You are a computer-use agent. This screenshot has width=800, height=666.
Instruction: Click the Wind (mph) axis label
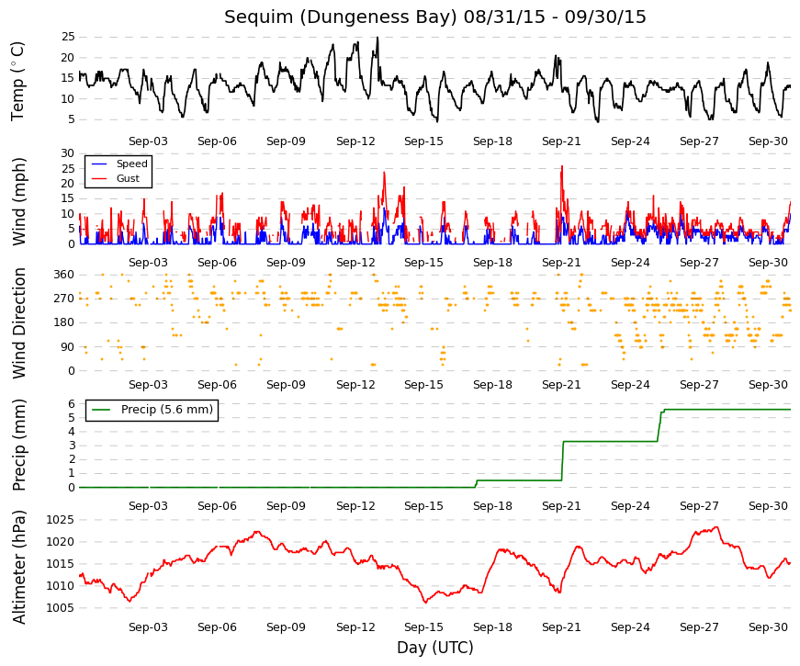[x=17, y=201]
